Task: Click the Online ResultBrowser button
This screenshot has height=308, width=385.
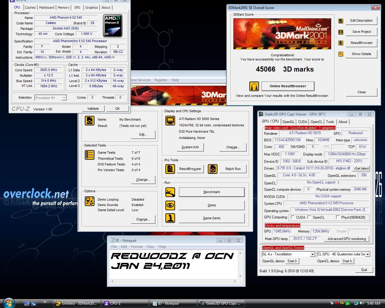Action: click(x=288, y=86)
